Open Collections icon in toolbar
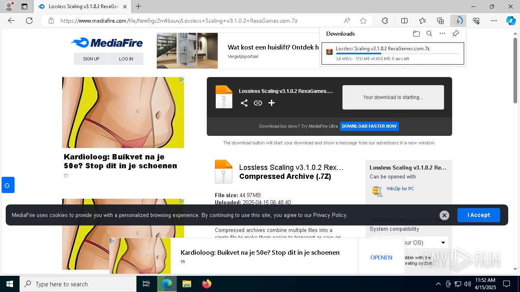This screenshot has width=520, height=292. (x=440, y=21)
